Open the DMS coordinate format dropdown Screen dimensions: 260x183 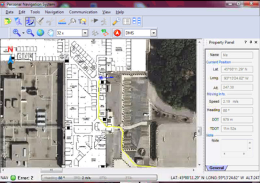[x=153, y=33]
